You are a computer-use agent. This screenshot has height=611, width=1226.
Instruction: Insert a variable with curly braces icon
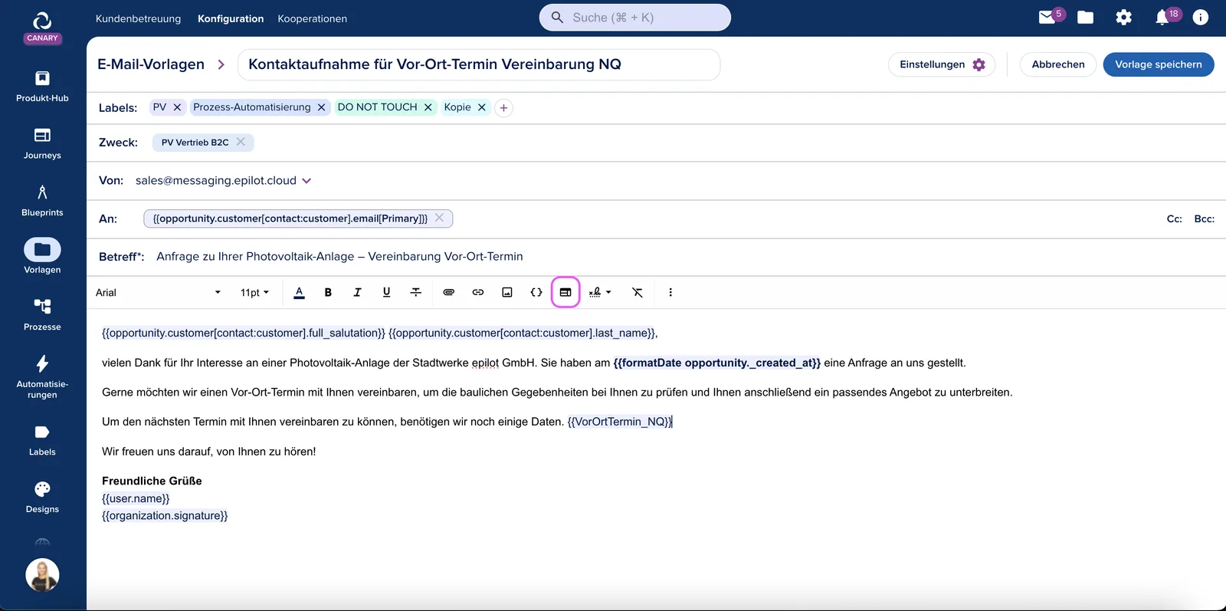click(x=536, y=292)
